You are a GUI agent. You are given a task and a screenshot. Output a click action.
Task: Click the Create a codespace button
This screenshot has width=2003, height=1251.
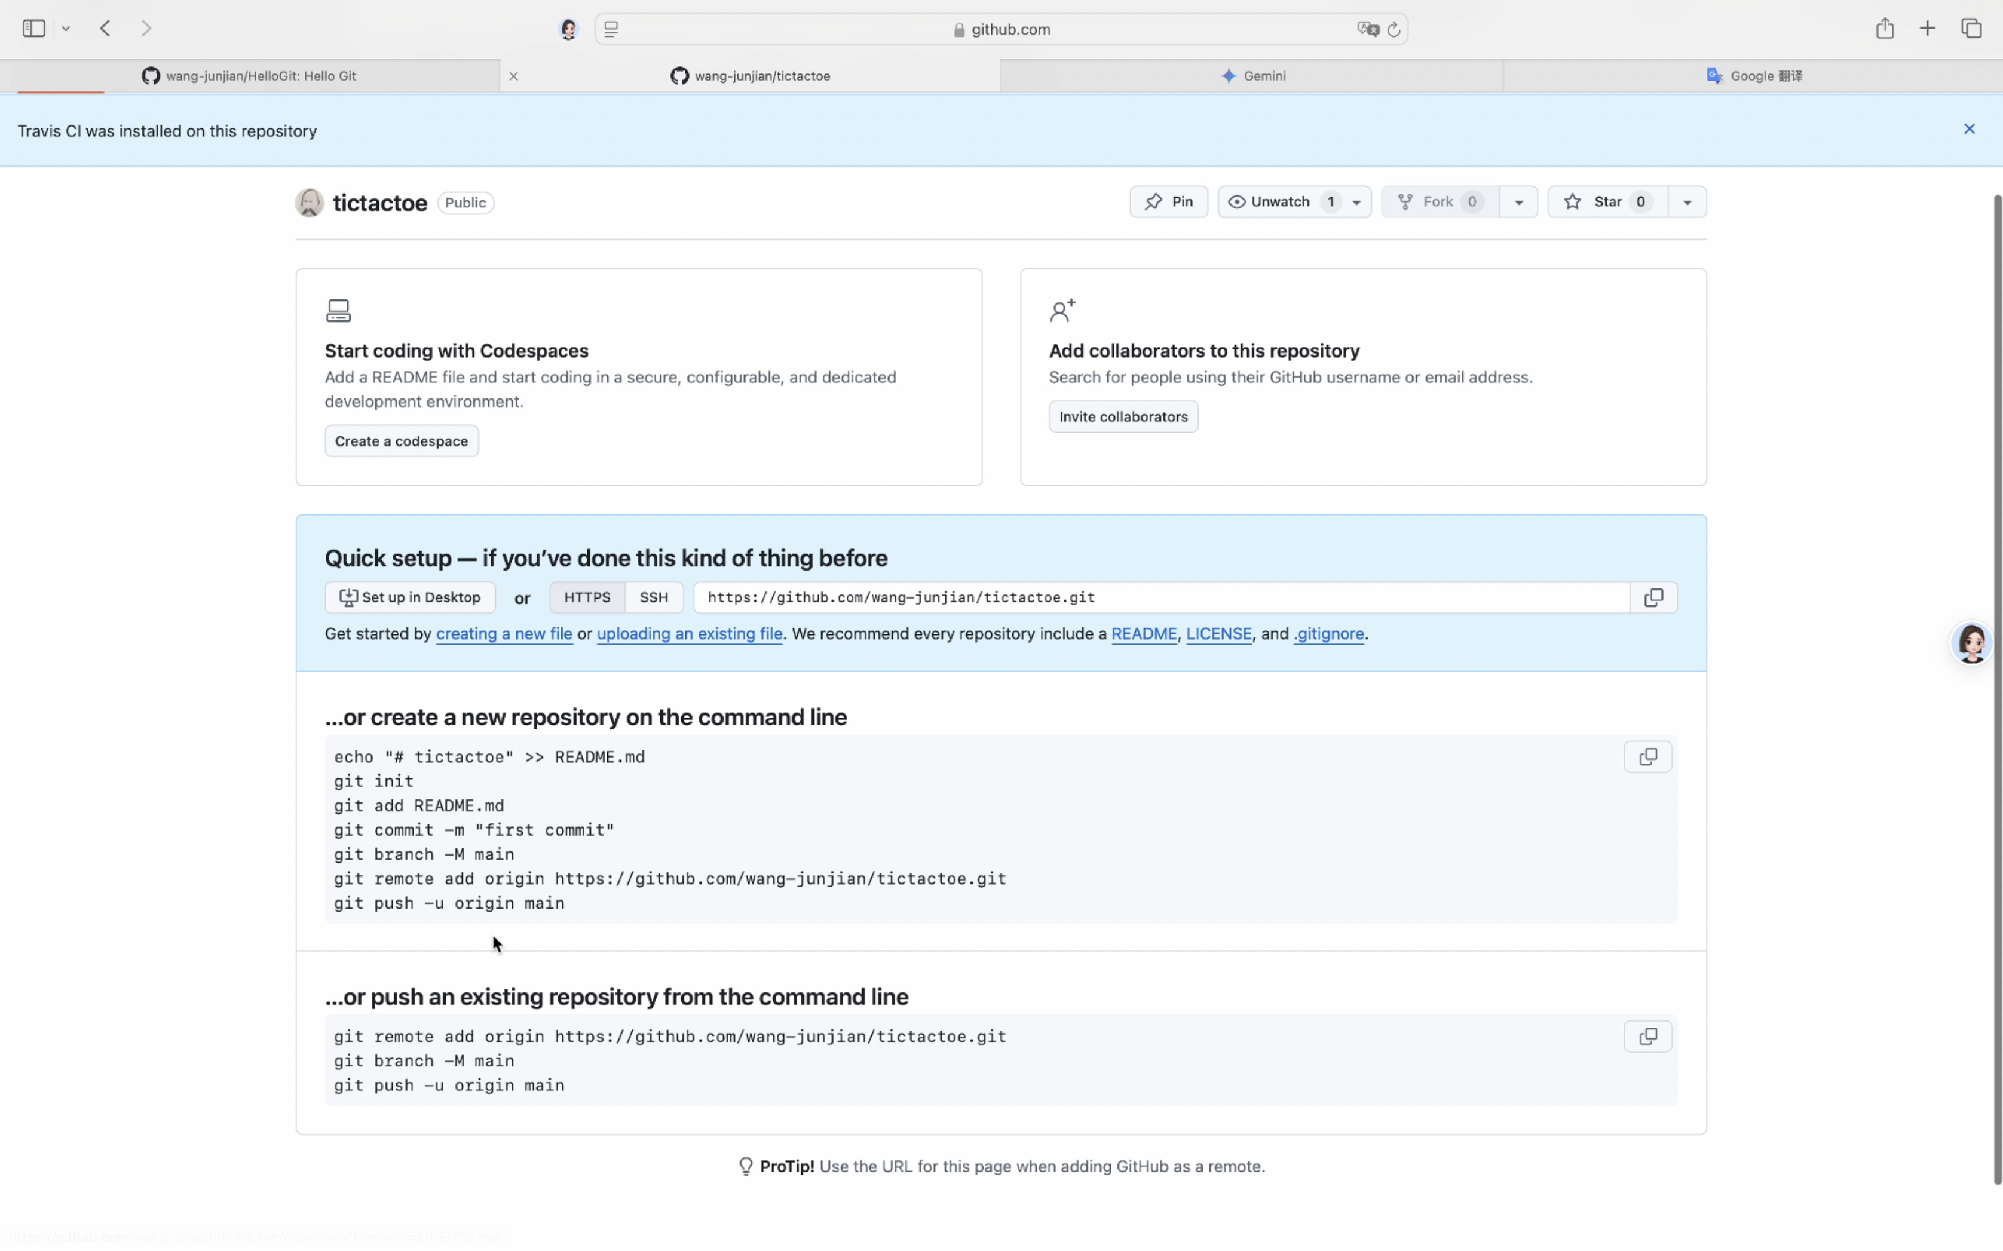tap(402, 441)
